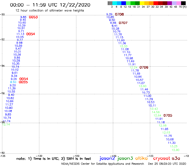Click the 11.39 wave height value

pos(12,88)
